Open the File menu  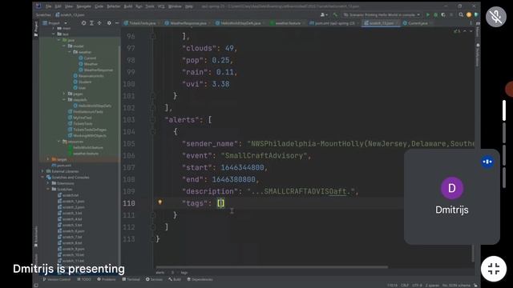click(x=48, y=6)
